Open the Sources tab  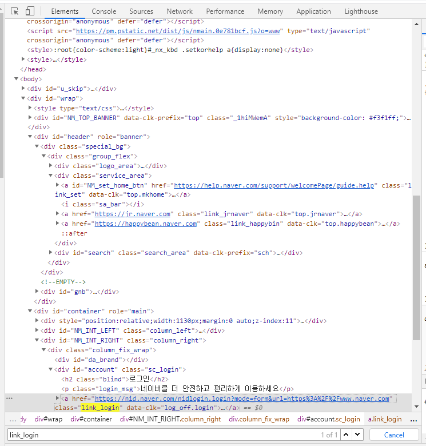point(141,11)
